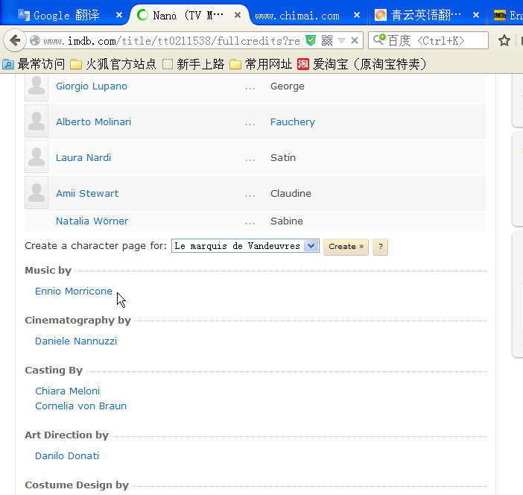Open Alberto Molinari's actor page
Screen dimensions: 523x495
(93, 122)
